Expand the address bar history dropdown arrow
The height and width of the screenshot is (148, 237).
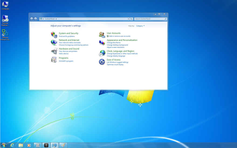128,19
